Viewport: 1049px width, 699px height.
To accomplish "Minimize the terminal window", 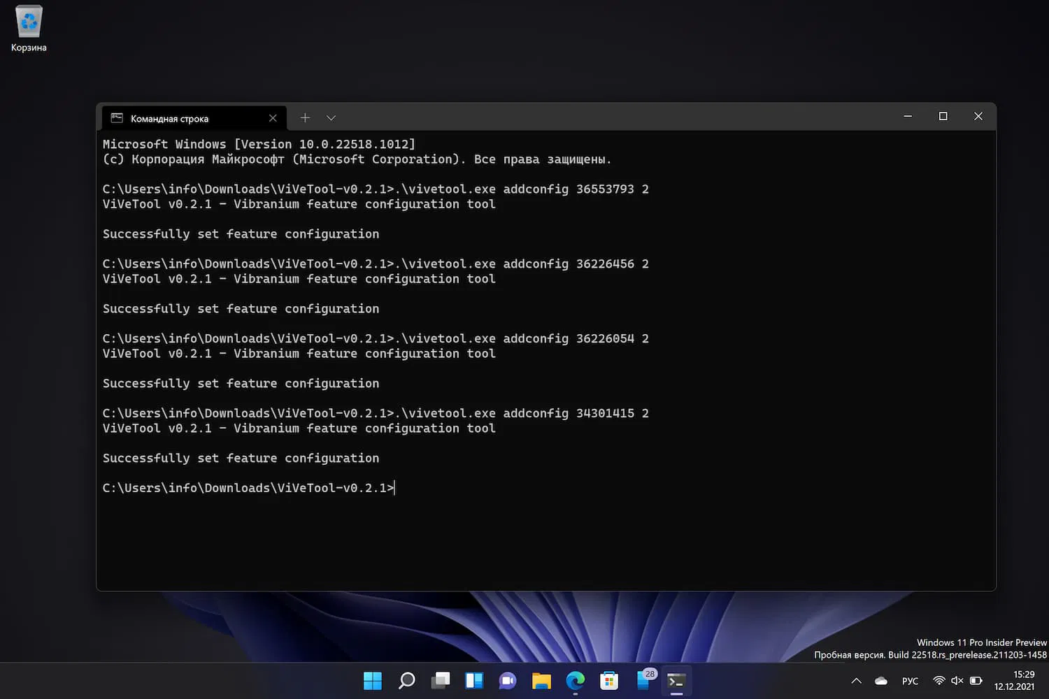I will (x=908, y=116).
